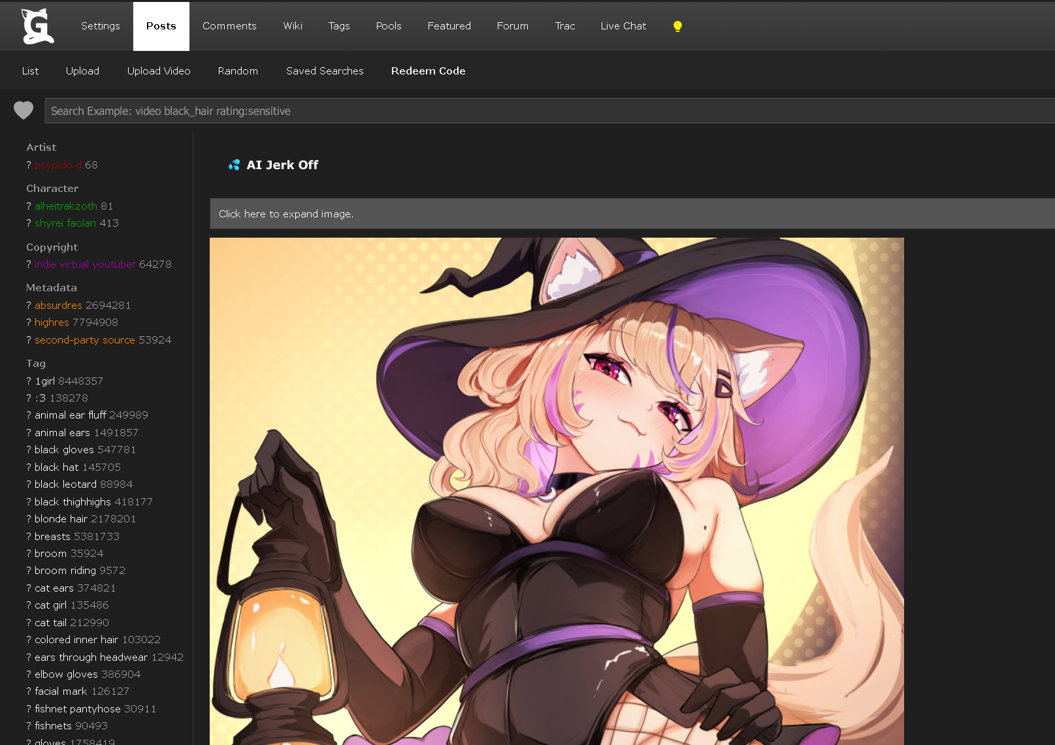Open the cat tail tag
This screenshot has height=745, width=1055.
tap(50, 623)
